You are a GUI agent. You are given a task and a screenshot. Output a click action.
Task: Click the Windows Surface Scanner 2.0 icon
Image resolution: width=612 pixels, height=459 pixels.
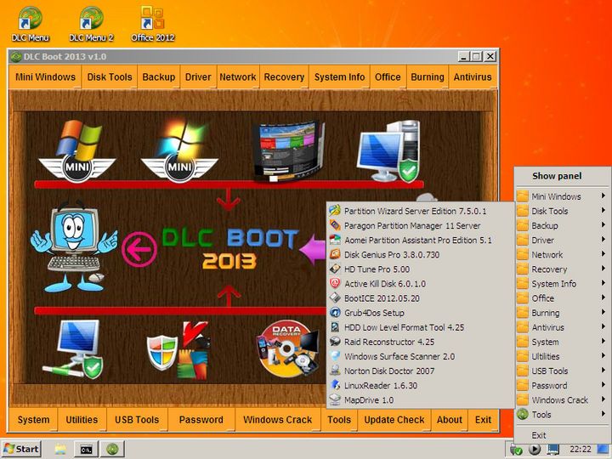(x=335, y=356)
